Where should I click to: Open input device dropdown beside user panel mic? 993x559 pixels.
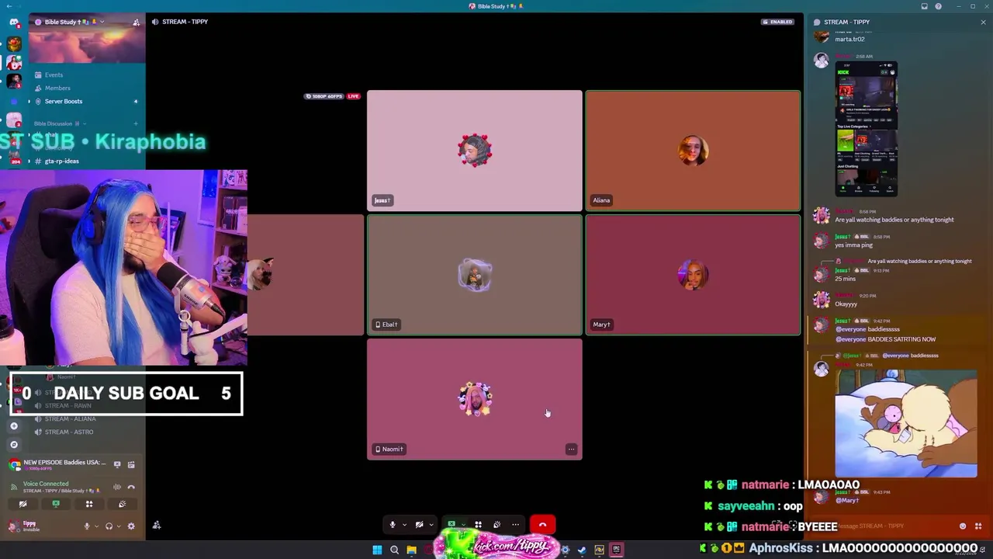coord(96,526)
